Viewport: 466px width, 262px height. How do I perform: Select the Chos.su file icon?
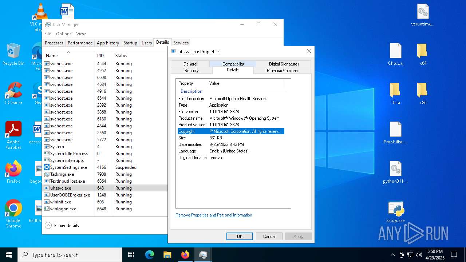396,55
